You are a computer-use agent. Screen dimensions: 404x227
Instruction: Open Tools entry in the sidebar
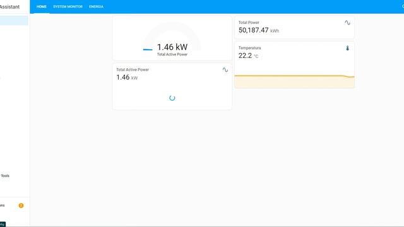pyautogui.click(x=5, y=176)
